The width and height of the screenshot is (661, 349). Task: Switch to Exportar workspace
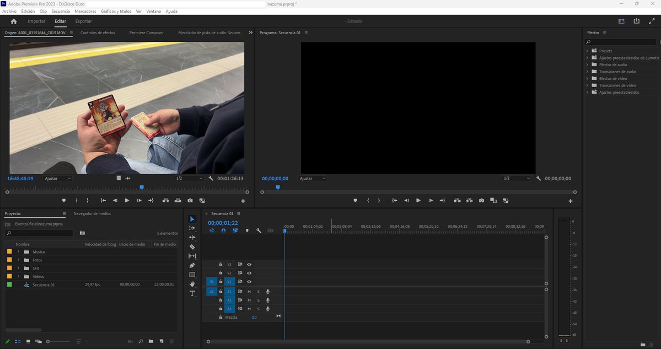coord(83,21)
